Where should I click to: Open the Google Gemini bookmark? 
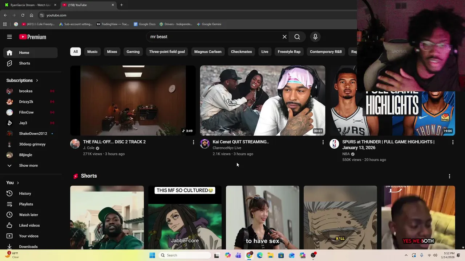[209, 24]
